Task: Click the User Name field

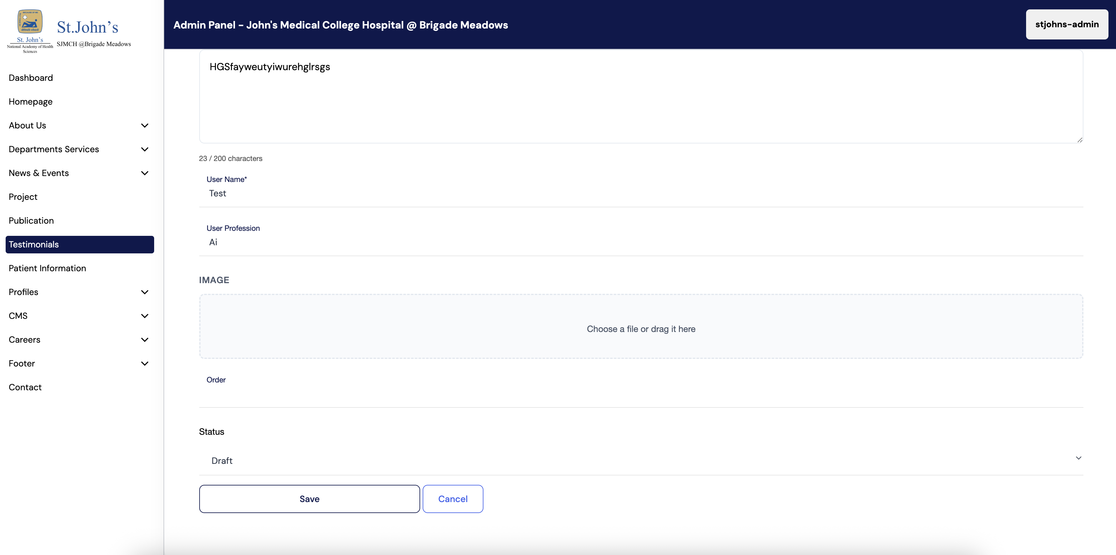Action: (641, 194)
